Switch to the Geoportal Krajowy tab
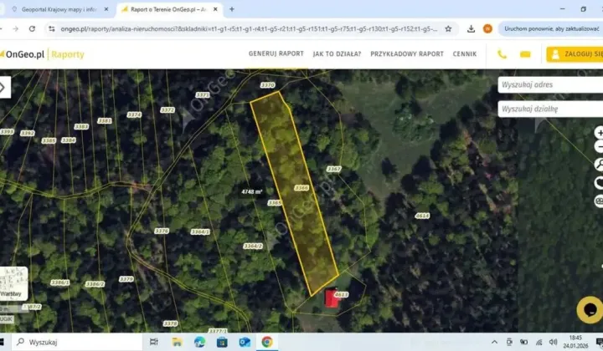The width and height of the screenshot is (603, 351). (59, 9)
